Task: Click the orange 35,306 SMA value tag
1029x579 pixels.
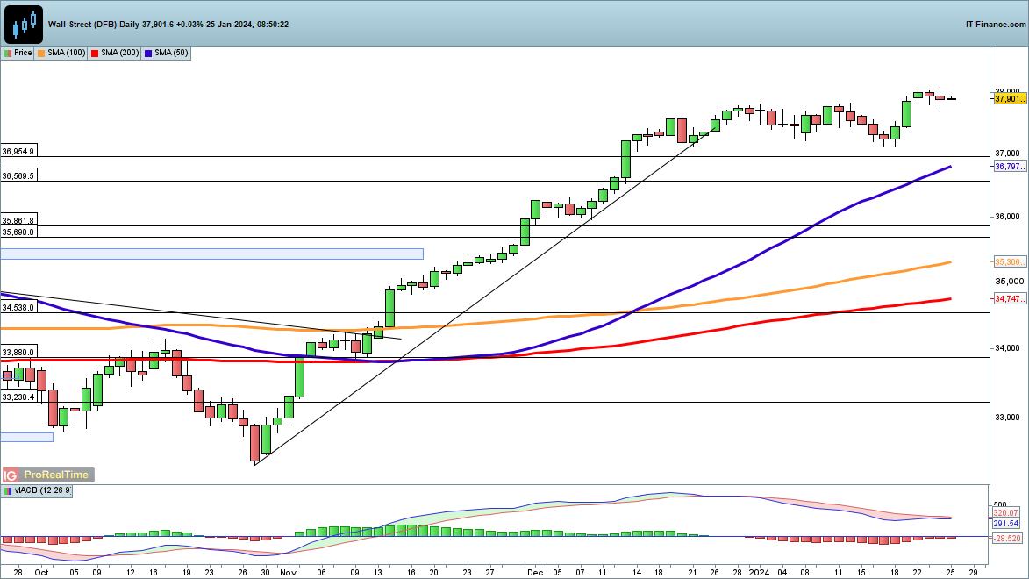Action: pos(1009,262)
